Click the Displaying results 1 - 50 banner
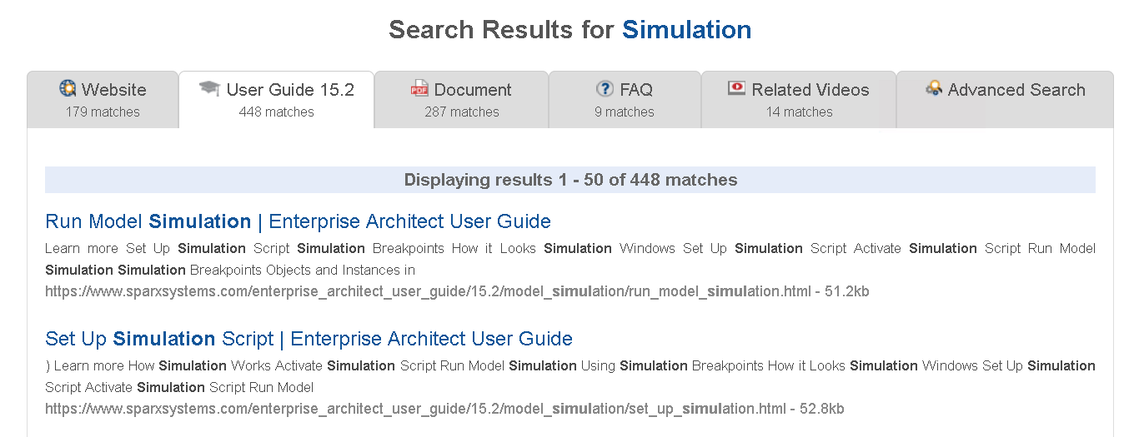This screenshot has width=1129, height=437. click(x=570, y=180)
